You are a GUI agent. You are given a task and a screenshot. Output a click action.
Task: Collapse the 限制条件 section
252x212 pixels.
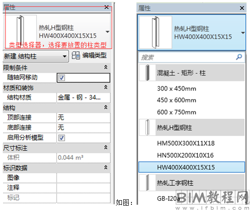tap(106, 67)
